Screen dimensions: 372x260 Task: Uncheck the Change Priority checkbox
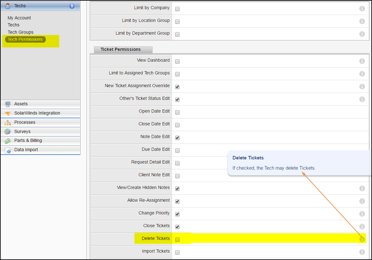[x=177, y=214]
